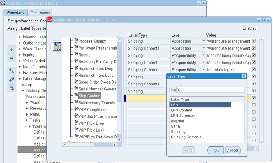
Task: Switch to the Documents tab
Action: pyautogui.click(x=41, y=13)
